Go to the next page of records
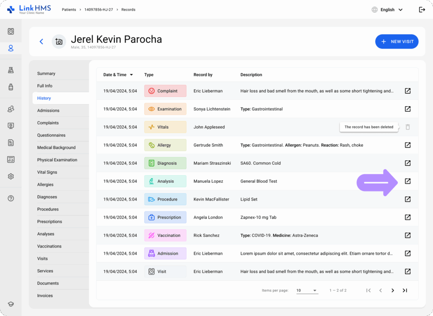Viewport: 433px width, 316px height. click(393, 290)
